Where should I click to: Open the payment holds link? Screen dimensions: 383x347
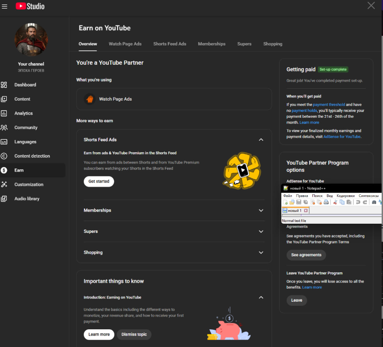[x=304, y=111]
